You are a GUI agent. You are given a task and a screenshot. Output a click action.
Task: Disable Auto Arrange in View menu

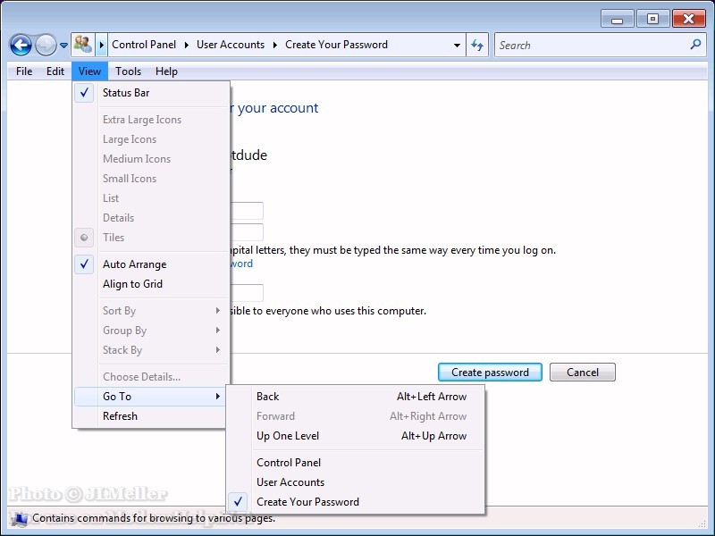134,264
